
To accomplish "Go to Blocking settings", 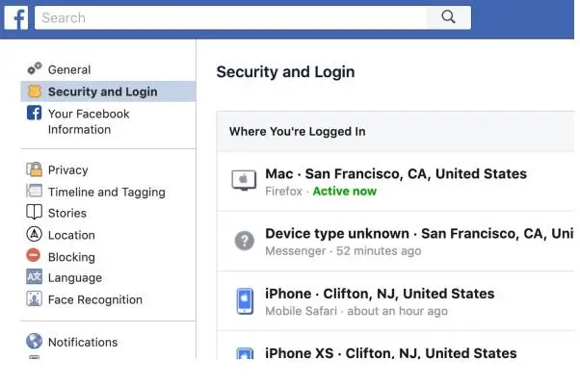I will 71,257.
